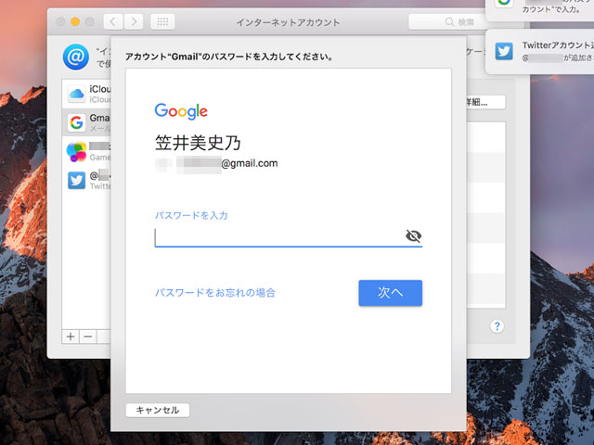This screenshot has height=445, width=594.
Task: Toggle password visibility eye icon
Action: (413, 235)
